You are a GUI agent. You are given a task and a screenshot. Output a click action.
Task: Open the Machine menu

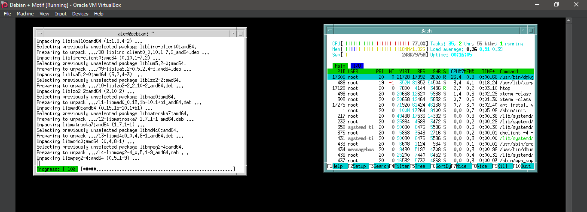pos(25,14)
